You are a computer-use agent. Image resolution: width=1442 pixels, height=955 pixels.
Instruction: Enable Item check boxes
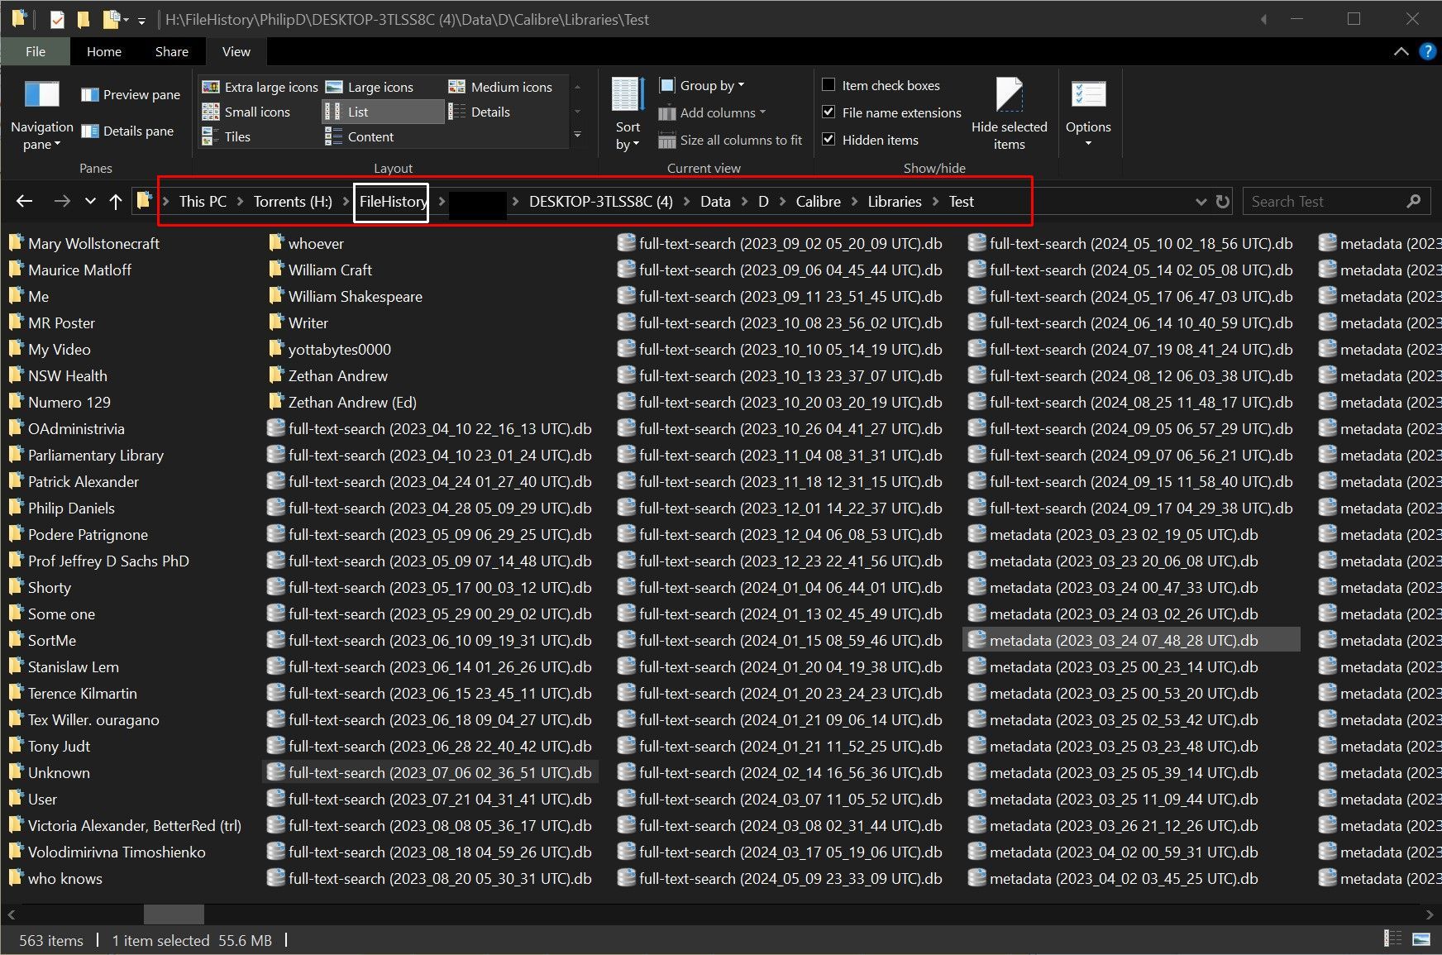[x=881, y=85]
